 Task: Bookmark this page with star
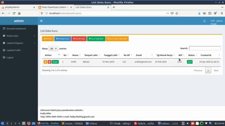click(x=176, y=13)
